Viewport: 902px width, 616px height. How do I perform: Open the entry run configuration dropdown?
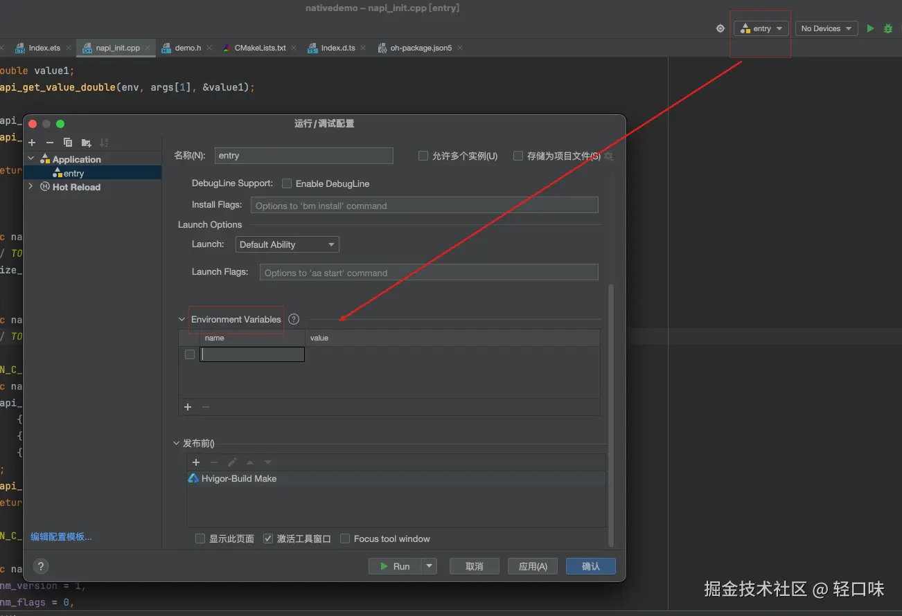tap(761, 28)
